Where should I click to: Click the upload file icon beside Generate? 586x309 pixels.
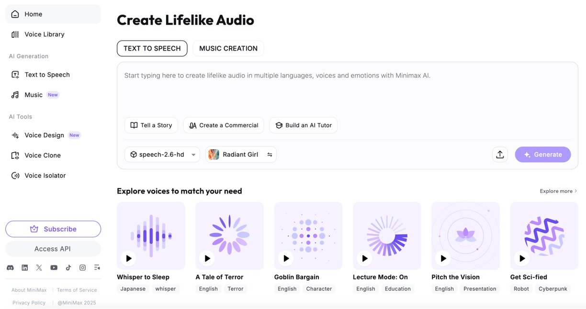point(500,154)
